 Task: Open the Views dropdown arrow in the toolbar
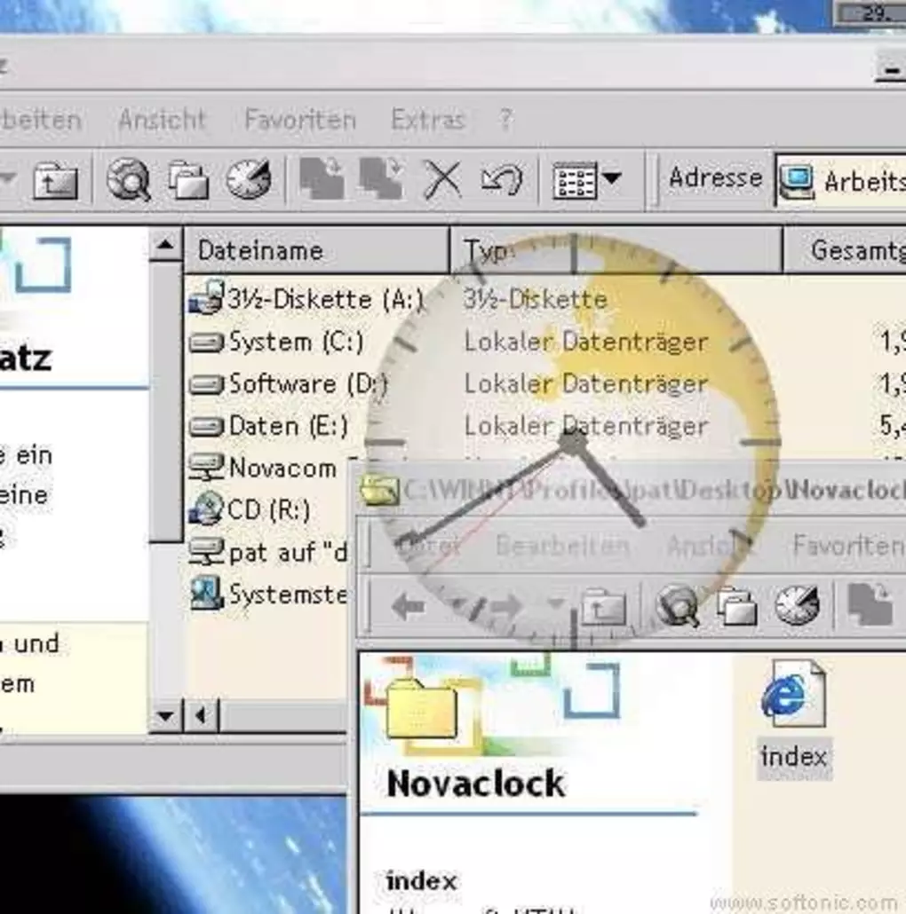pyautogui.click(x=612, y=179)
